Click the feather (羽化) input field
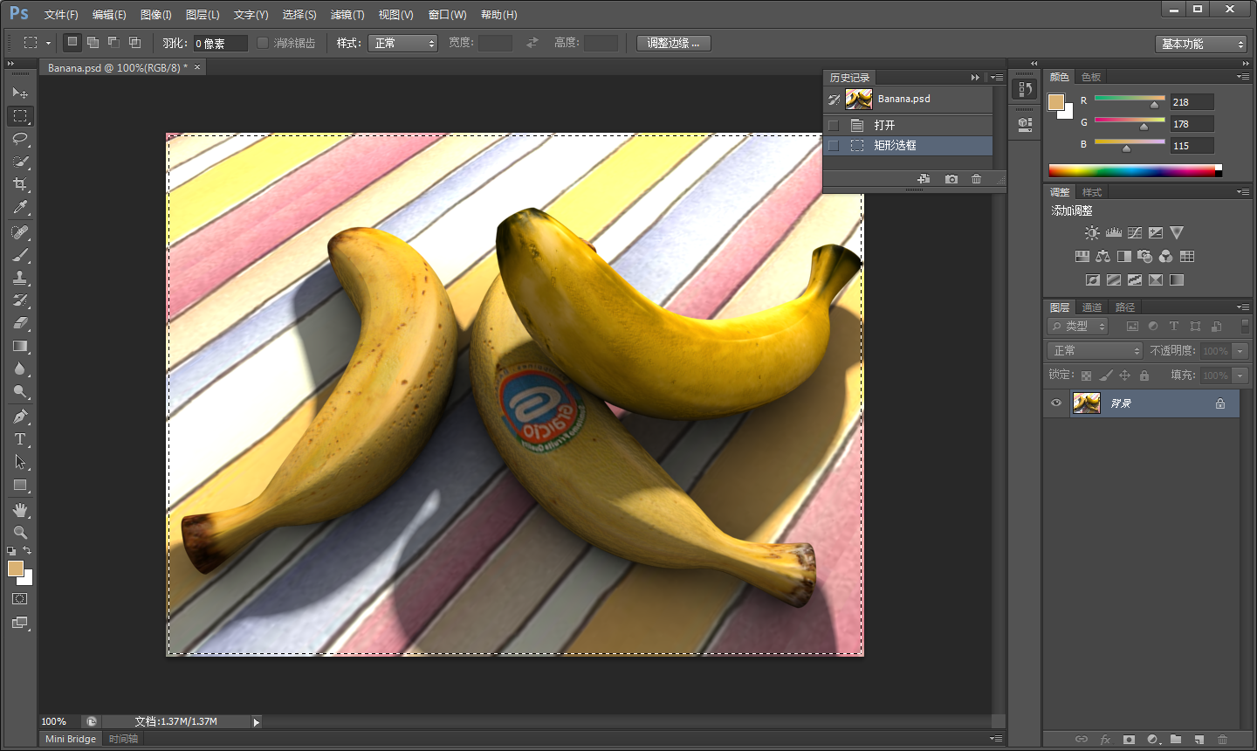This screenshot has height=751, width=1257. pyautogui.click(x=220, y=43)
